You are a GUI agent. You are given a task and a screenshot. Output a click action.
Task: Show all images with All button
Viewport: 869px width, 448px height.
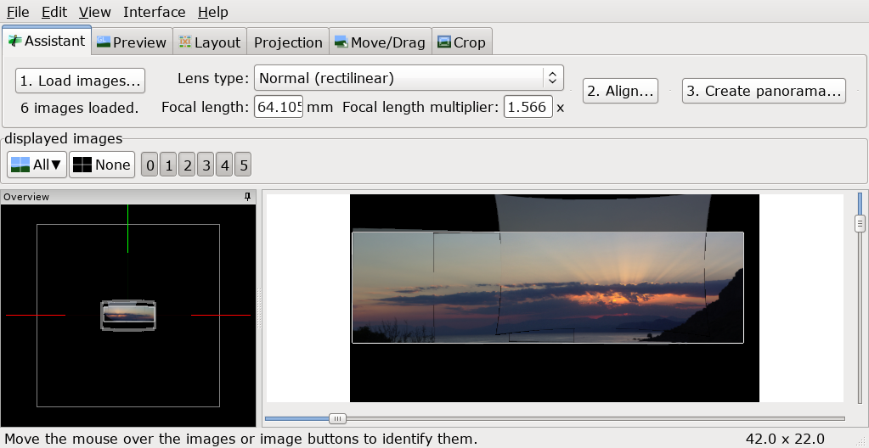pyautogui.click(x=37, y=165)
